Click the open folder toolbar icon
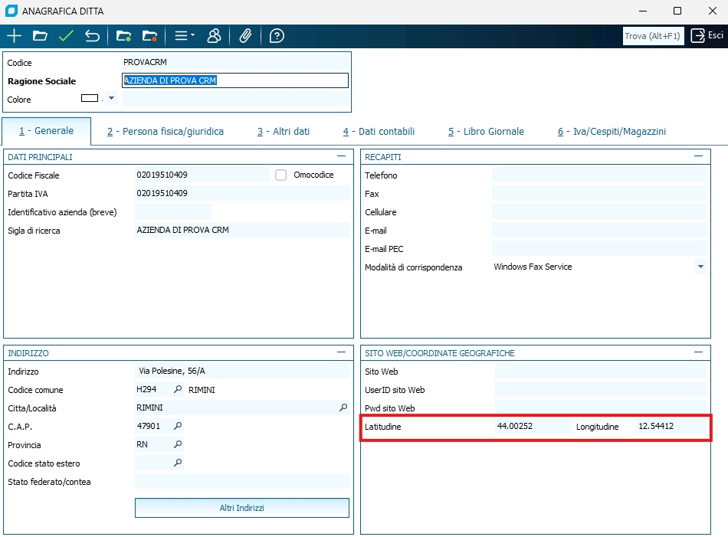The image size is (728, 537). [x=40, y=36]
